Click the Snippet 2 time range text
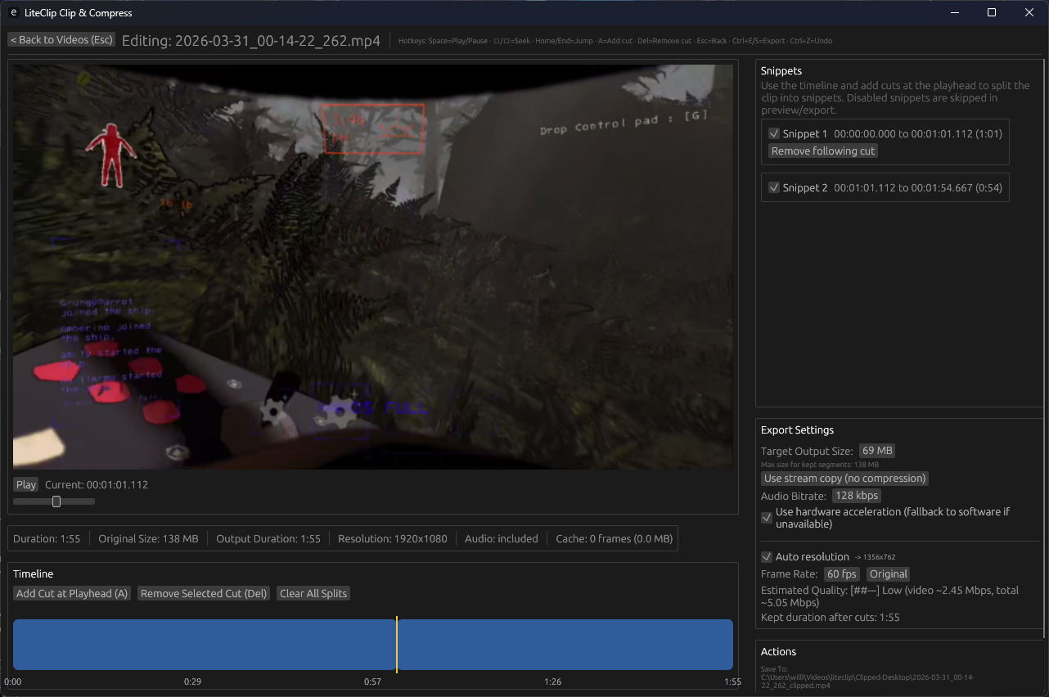This screenshot has height=697, width=1049. (918, 187)
